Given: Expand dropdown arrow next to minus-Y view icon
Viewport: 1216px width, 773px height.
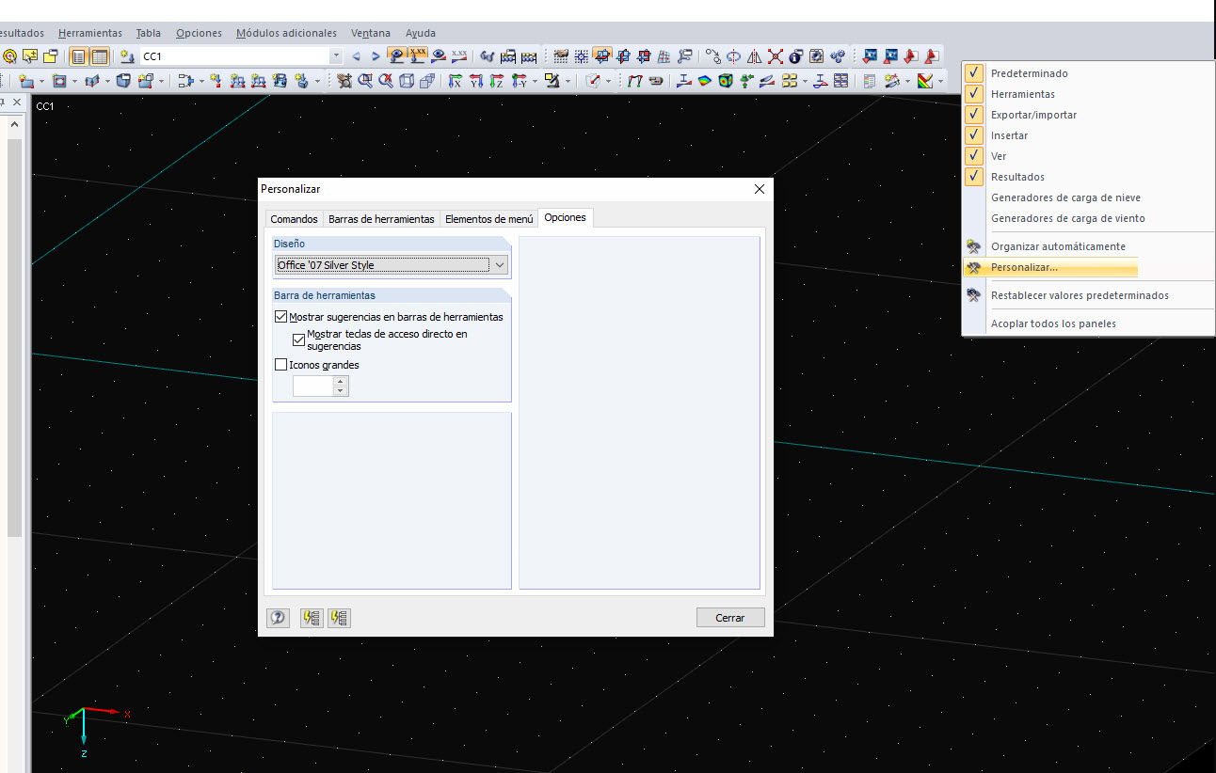Looking at the screenshot, I should pyautogui.click(x=535, y=81).
